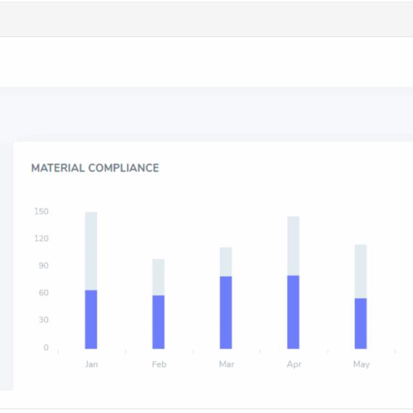
Task: Select the Mar x-axis label
Action: coord(227,364)
